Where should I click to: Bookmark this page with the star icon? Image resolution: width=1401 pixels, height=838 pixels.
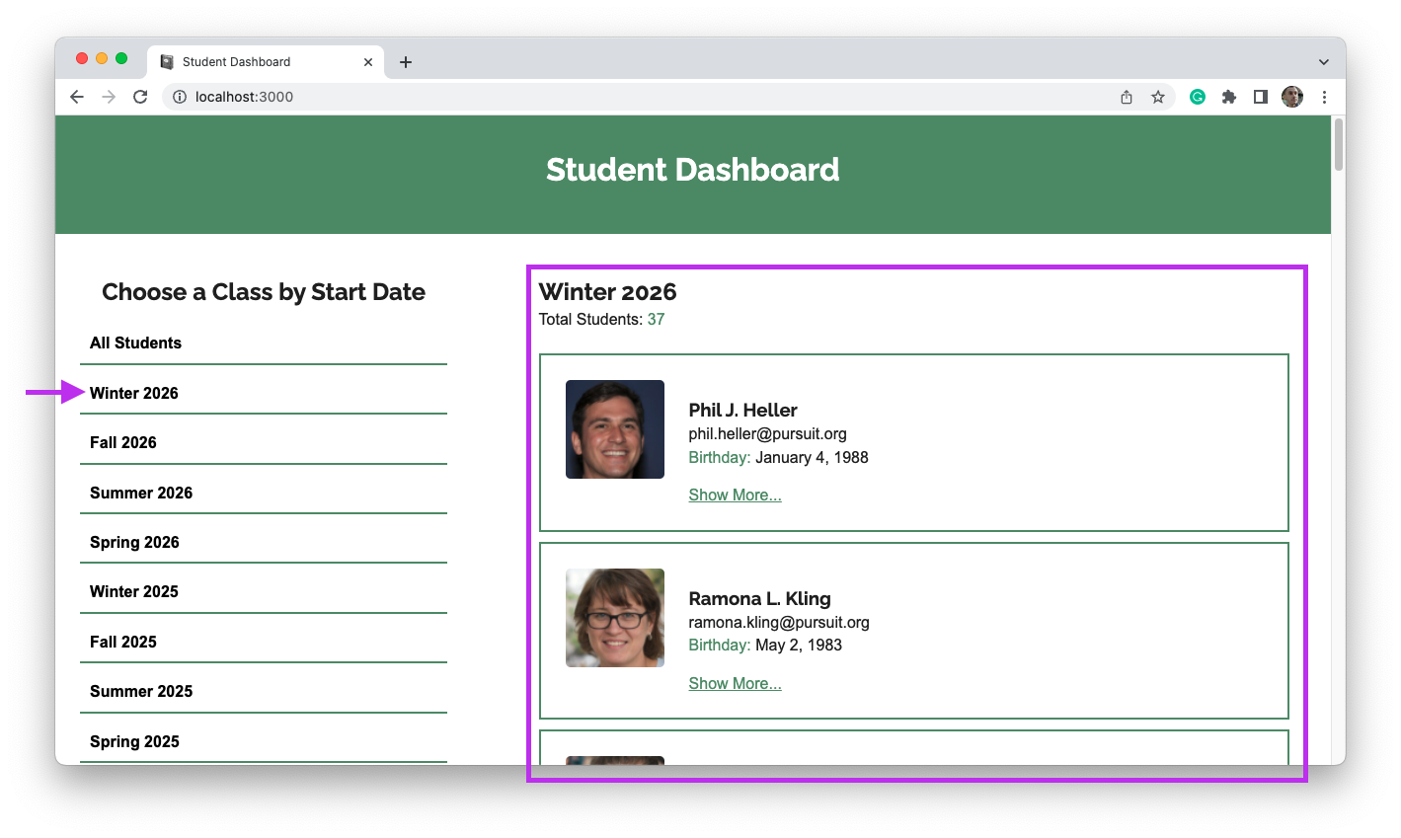click(x=1158, y=97)
